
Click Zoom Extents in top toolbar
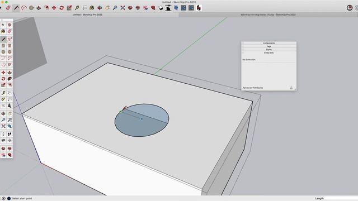[x=123, y=8]
